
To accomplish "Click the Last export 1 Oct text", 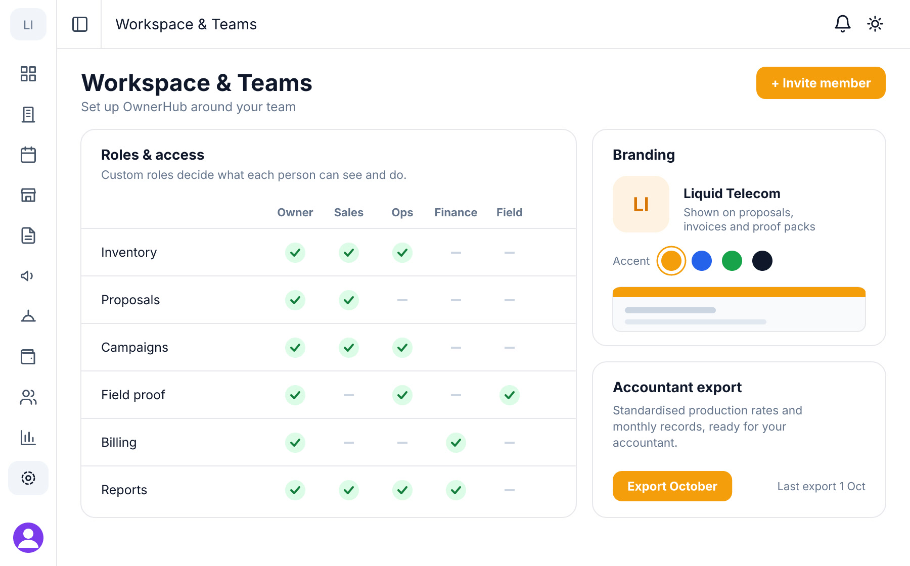I will click(x=822, y=486).
